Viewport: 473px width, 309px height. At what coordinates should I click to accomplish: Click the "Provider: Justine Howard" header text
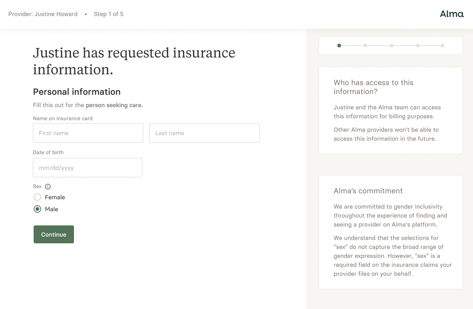pos(43,14)
